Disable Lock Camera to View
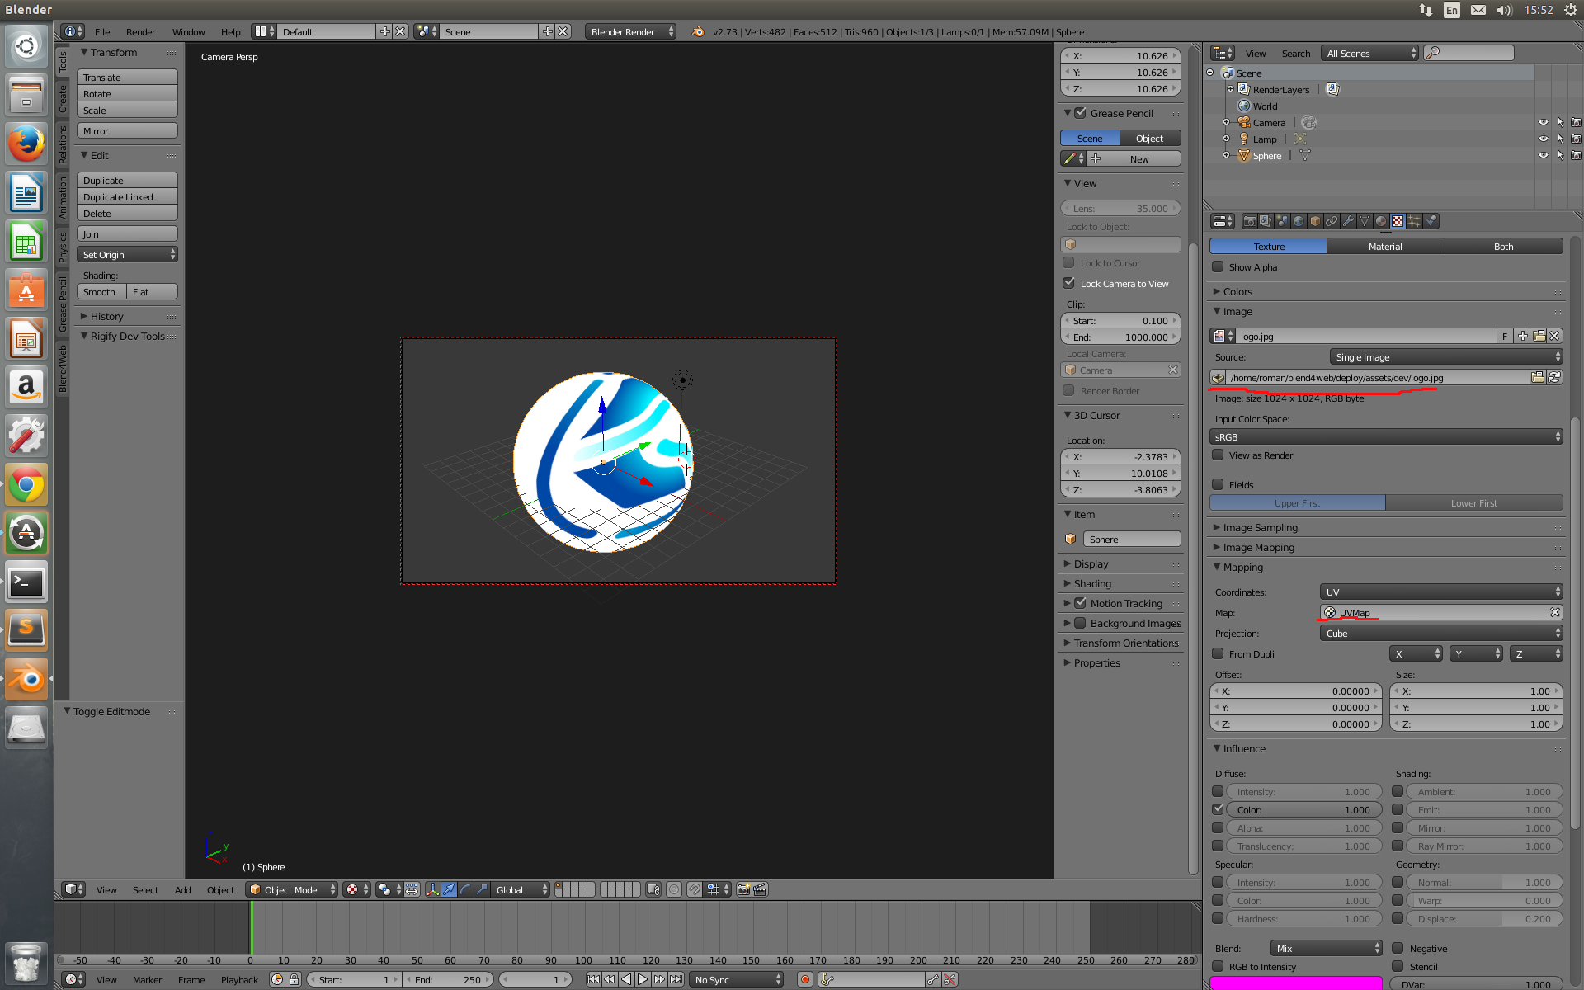The width and height of the screenshot is (1584, 990). [1069, 283]
